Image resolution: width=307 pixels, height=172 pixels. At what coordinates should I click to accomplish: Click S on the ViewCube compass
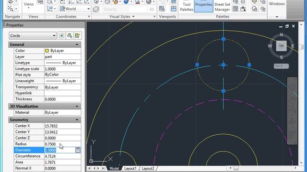tap(282, 57)
